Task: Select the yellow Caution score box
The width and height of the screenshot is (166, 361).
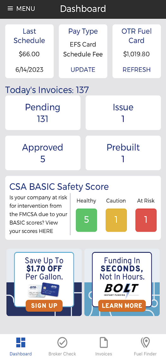Action: click(116, 220)
